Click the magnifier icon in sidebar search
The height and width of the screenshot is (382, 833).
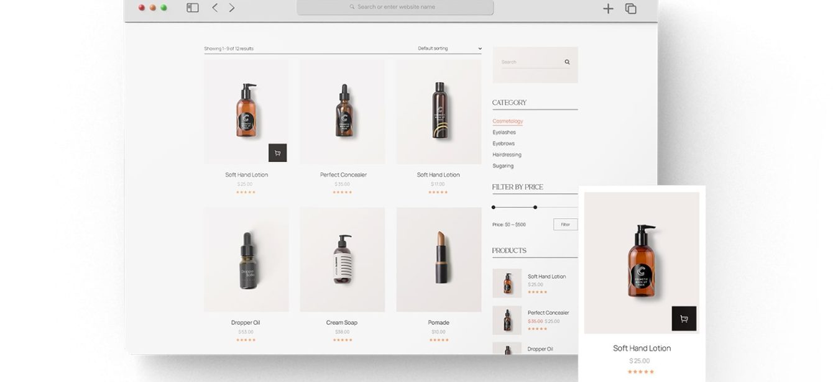[x=567, y=62]
